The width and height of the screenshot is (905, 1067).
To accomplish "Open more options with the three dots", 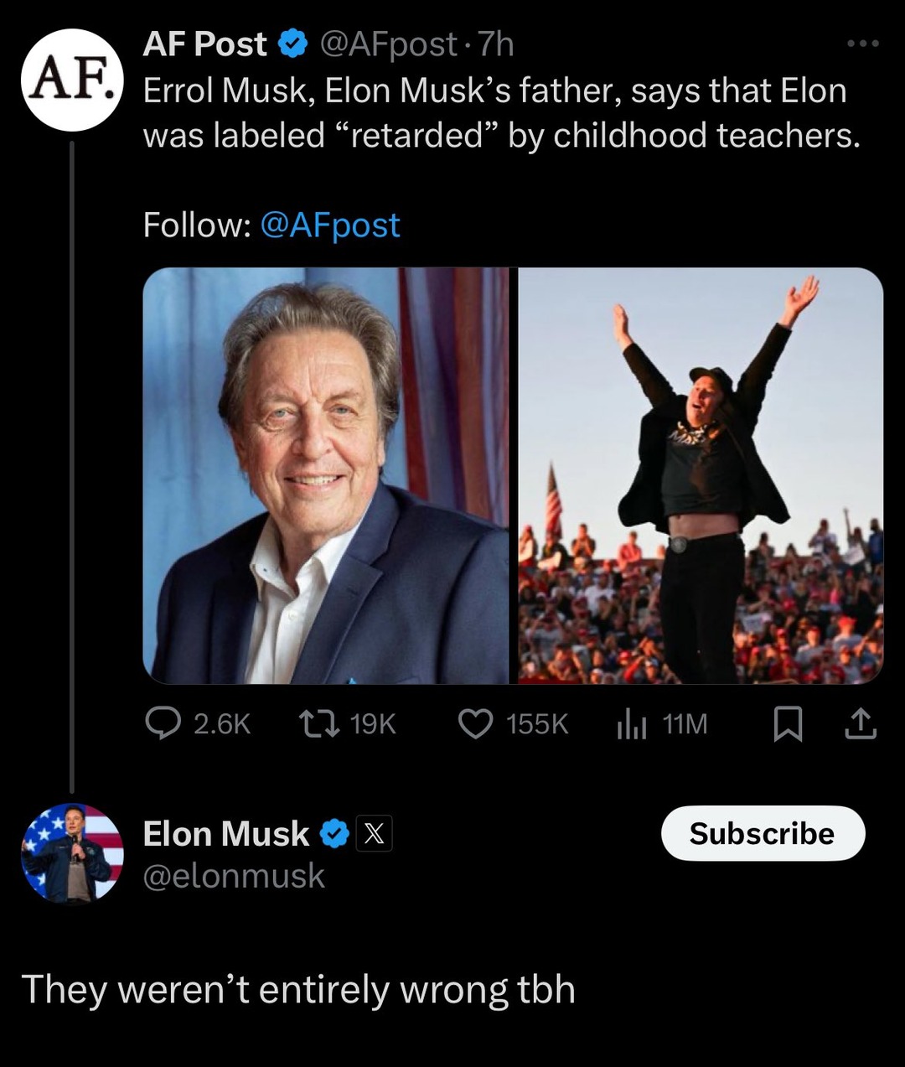I will tap(861, 44).
